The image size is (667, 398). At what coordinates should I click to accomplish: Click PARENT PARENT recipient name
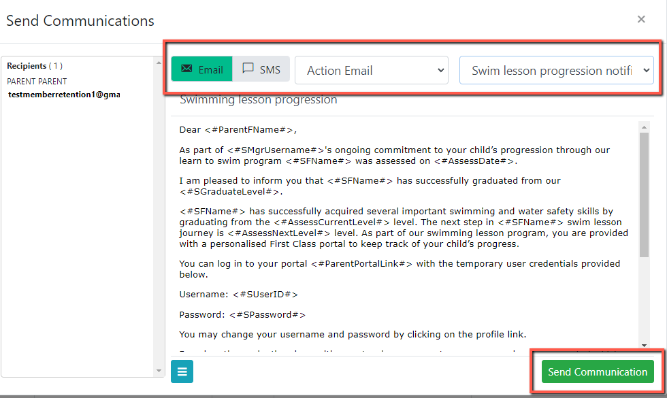(37, 81)
